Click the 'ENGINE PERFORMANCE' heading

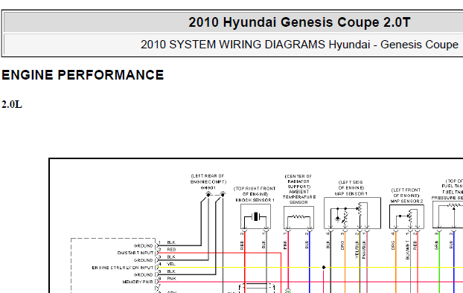(x=83, y=75)
